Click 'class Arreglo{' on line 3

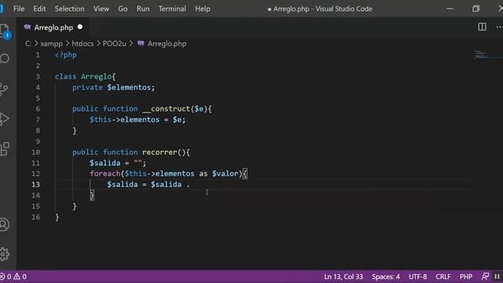pos(85,76)
